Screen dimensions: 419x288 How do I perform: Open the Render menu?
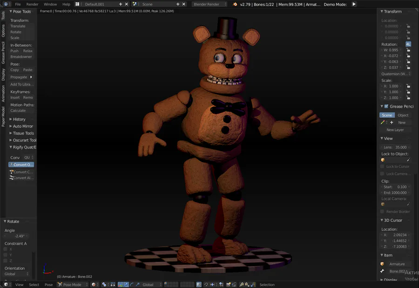[x=32, y=4]
